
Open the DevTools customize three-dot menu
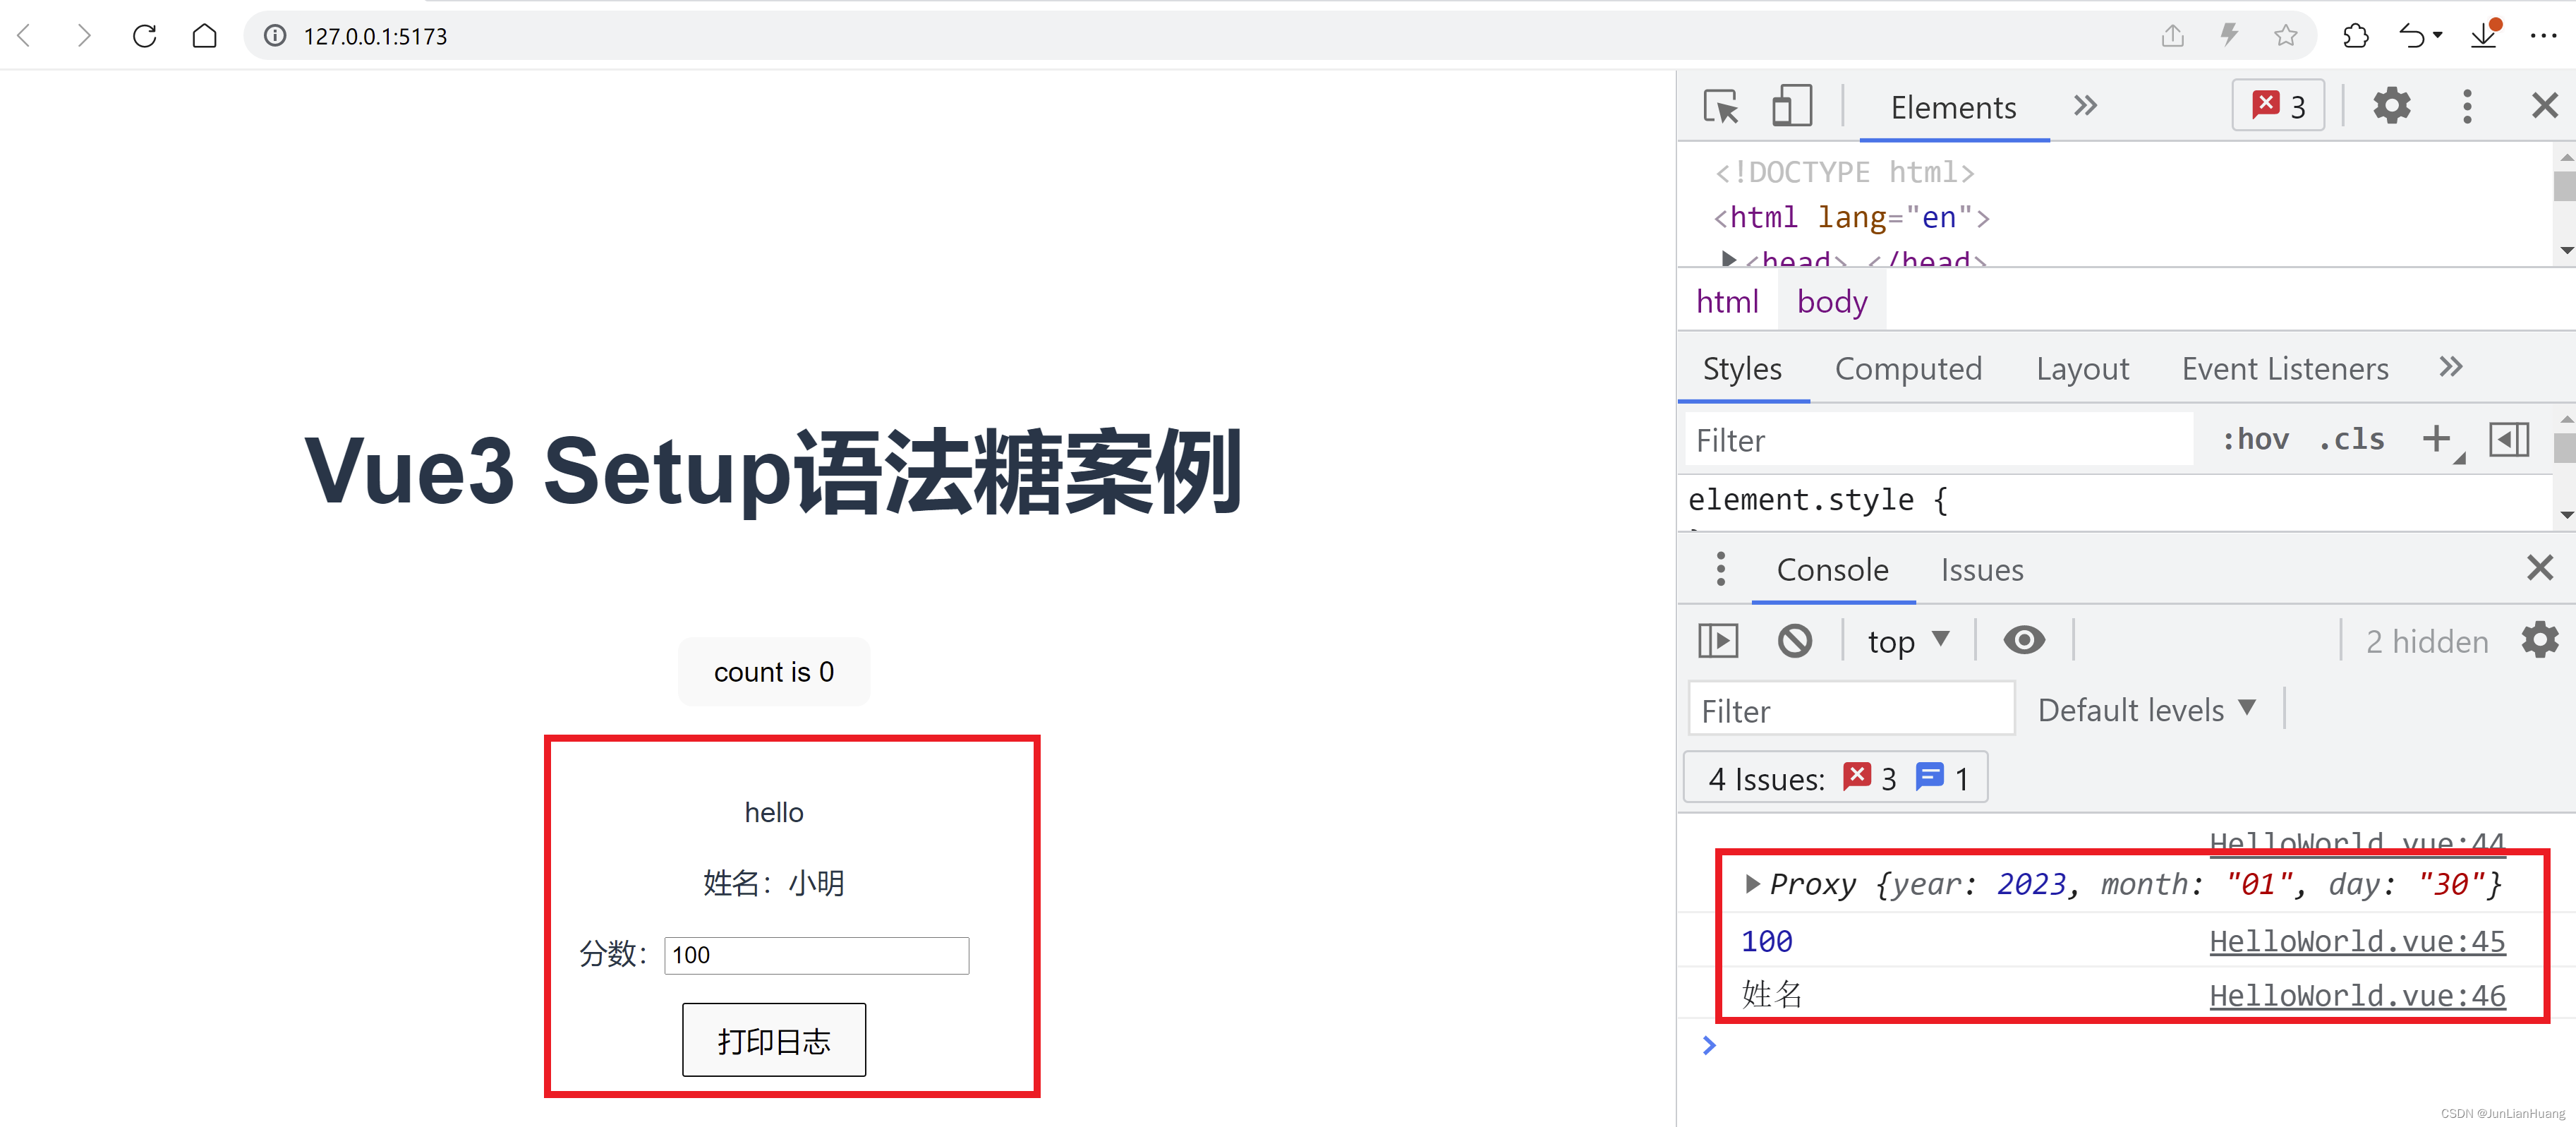point(2466,106)
